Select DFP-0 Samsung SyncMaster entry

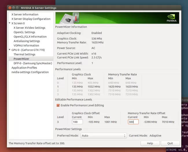click(x=33, y=63)
